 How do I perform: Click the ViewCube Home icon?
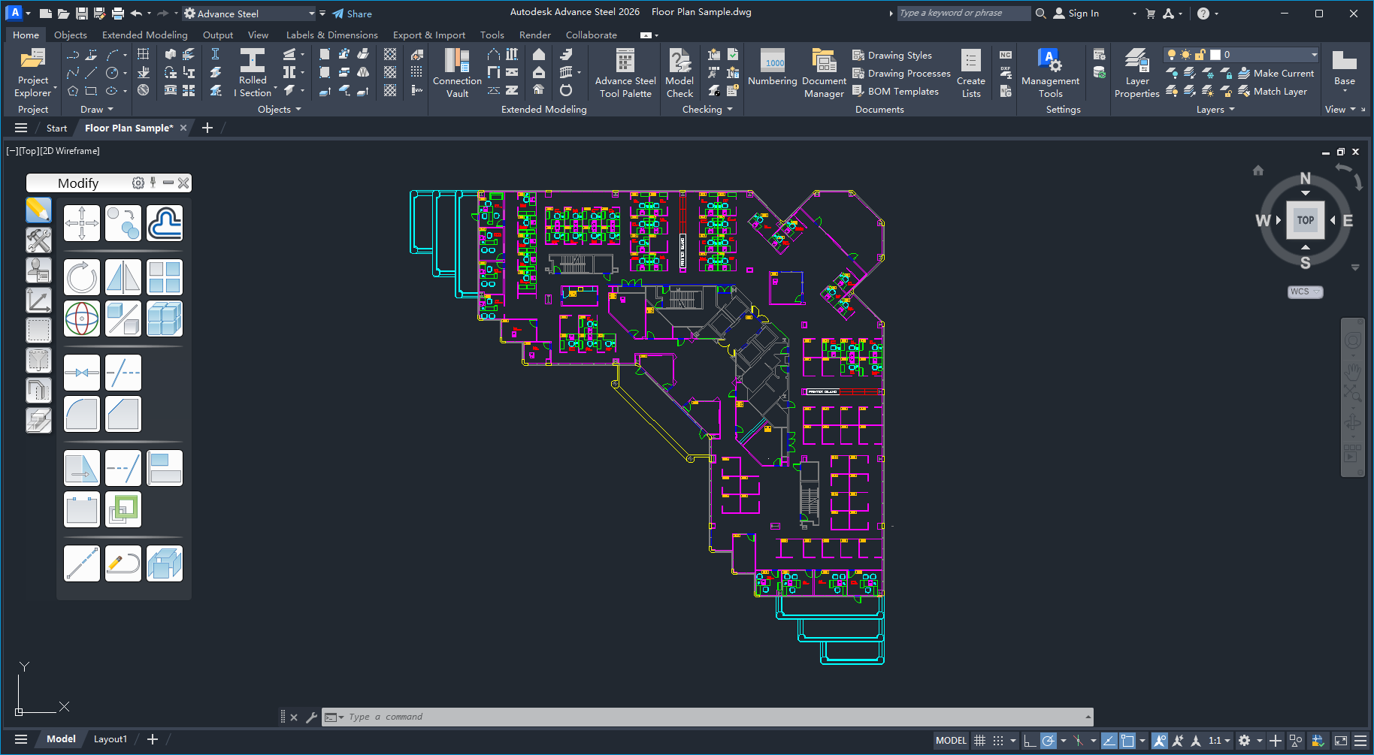pyautogui.click(x=1258, y=171)
